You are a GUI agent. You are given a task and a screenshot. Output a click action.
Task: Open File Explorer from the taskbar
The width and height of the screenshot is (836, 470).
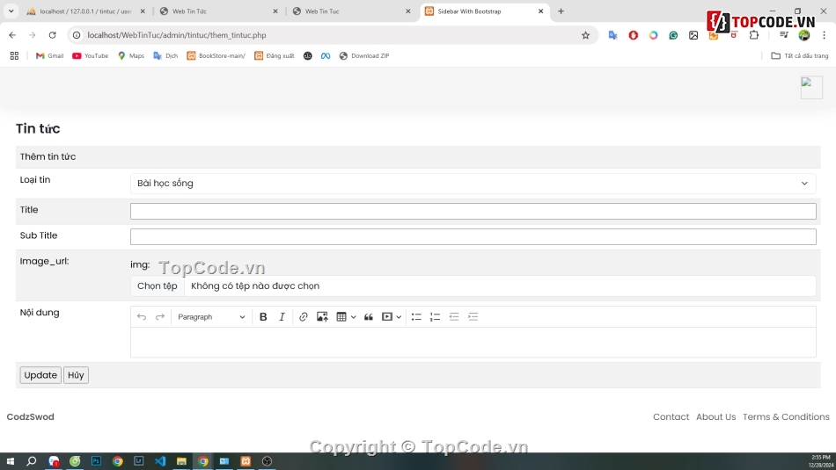[181, 461]
